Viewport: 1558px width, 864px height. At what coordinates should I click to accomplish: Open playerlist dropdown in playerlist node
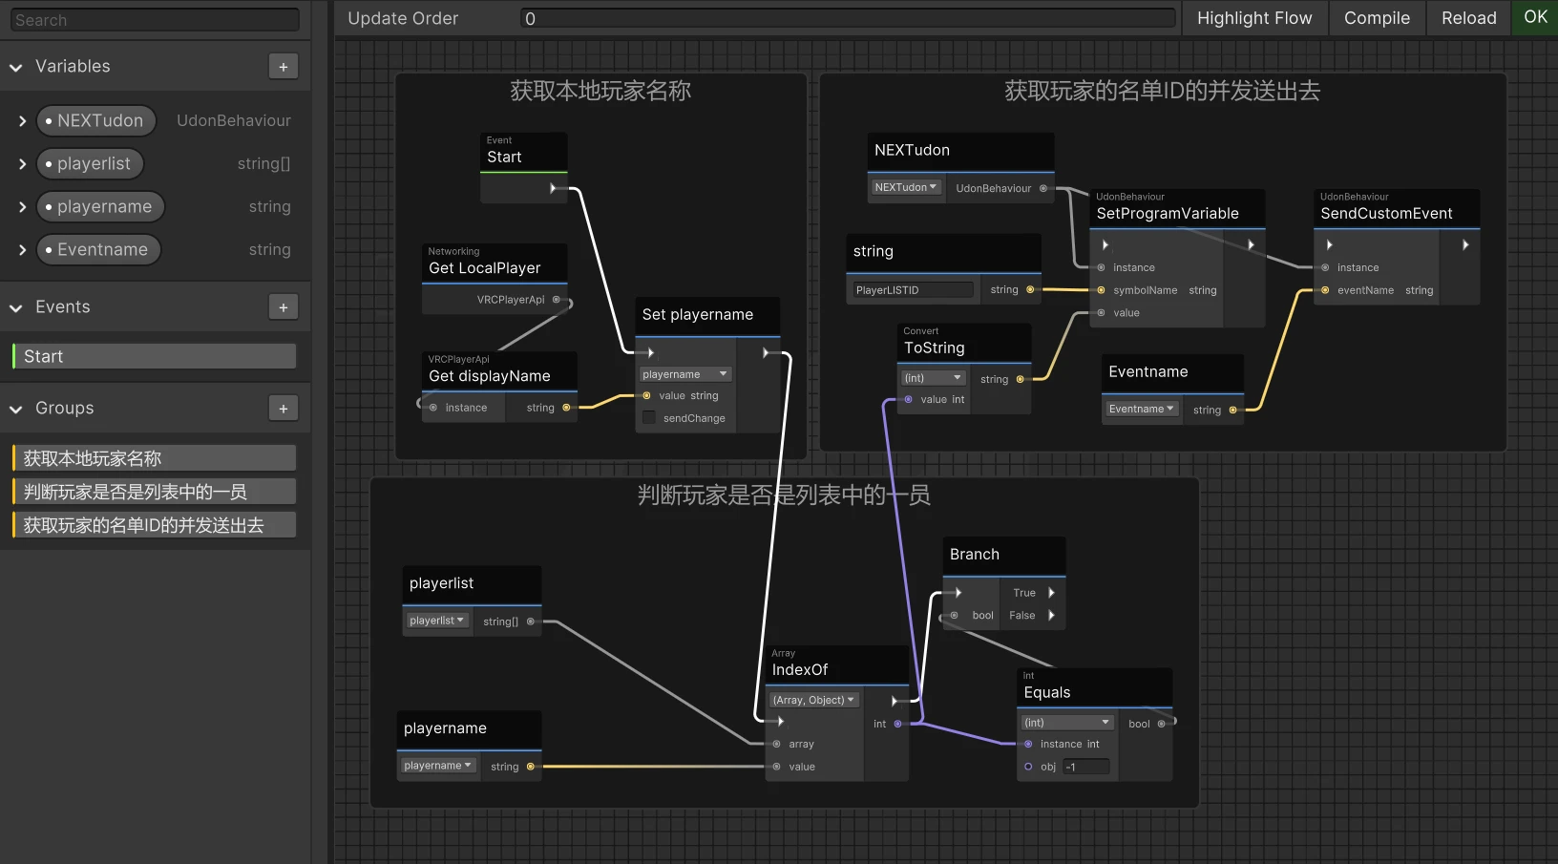(437, 621)
